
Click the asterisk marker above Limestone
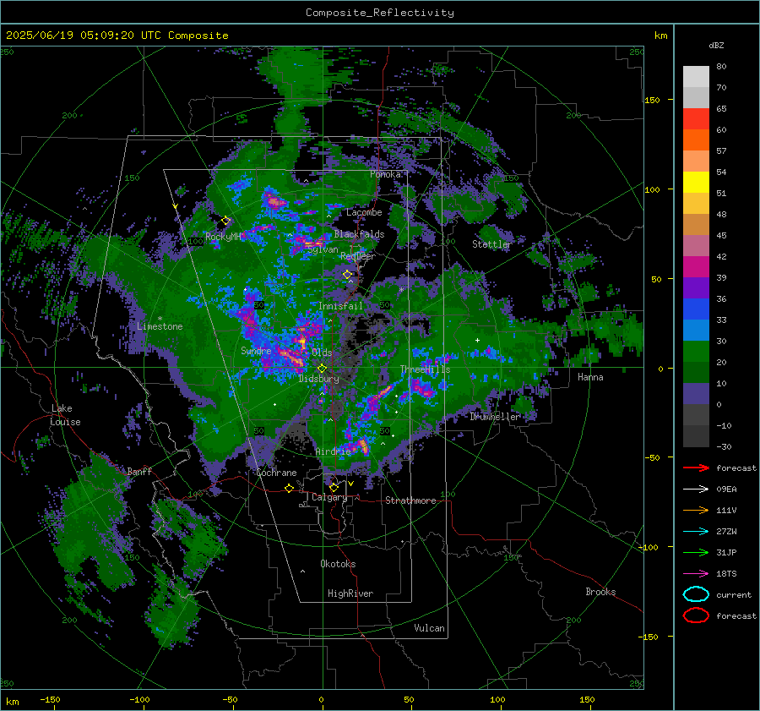point(160,319)
